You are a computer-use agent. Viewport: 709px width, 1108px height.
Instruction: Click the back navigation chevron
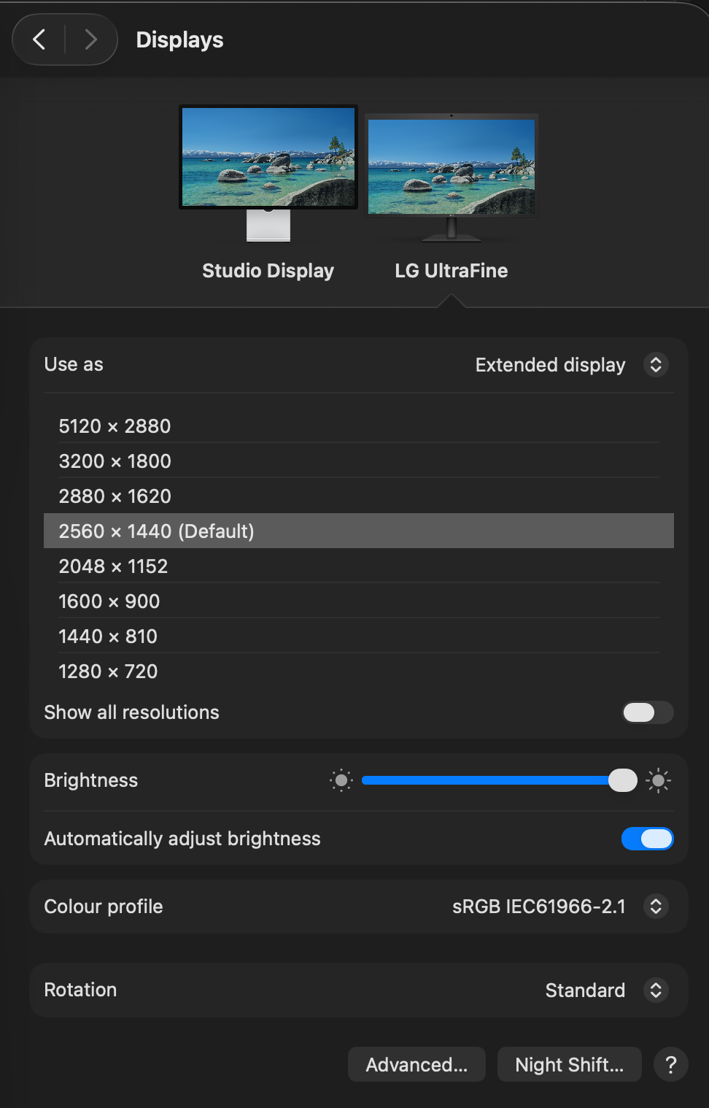(39, 39)
